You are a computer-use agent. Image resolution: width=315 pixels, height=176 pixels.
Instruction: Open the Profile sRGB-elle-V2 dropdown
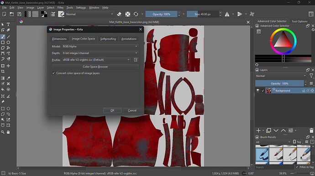pos(96,60)
